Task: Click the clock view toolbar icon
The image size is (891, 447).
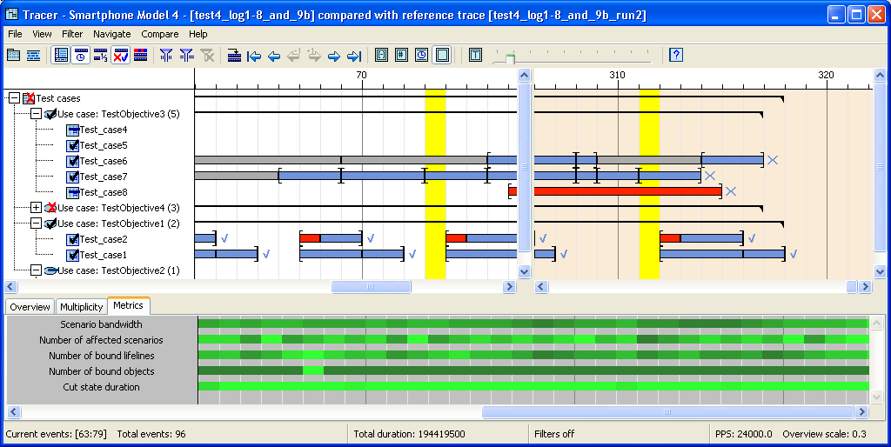Action: [x=80, y=56]
